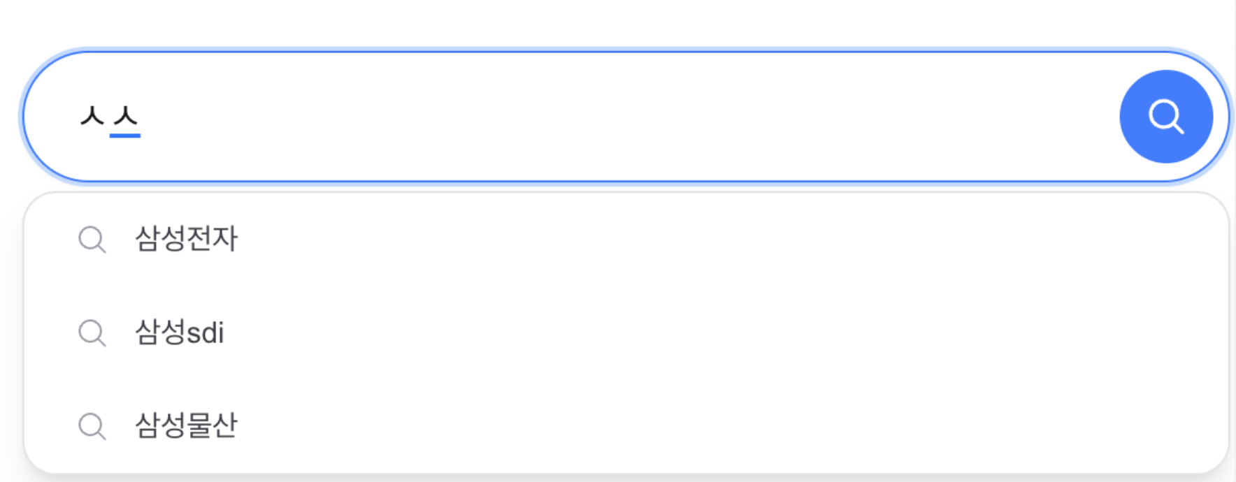The image size is (1236, 482).
Task: Click the magnifier icon beside 삼성전자
Action: tap(92, 239)
